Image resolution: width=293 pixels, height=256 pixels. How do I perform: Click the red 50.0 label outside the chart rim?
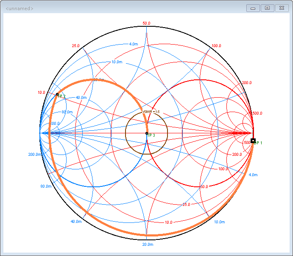147,23
